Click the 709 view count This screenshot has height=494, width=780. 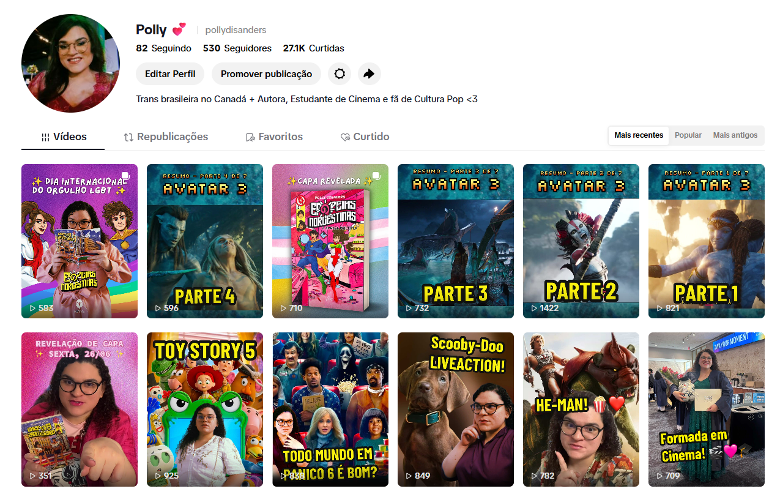(x=673, y=476)
